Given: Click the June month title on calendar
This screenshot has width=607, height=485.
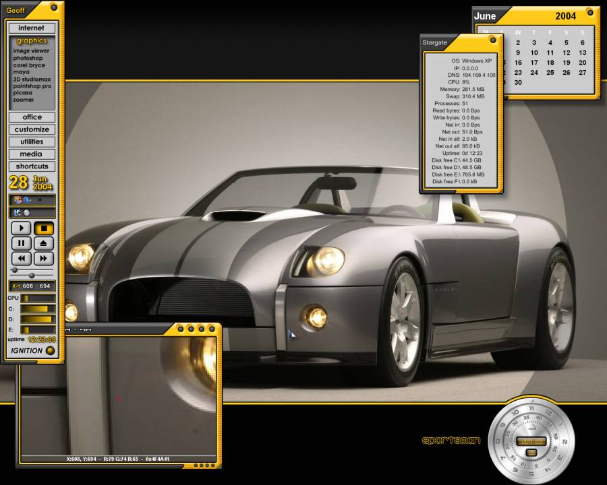Looking at the screenshot, I should [485, 16].
